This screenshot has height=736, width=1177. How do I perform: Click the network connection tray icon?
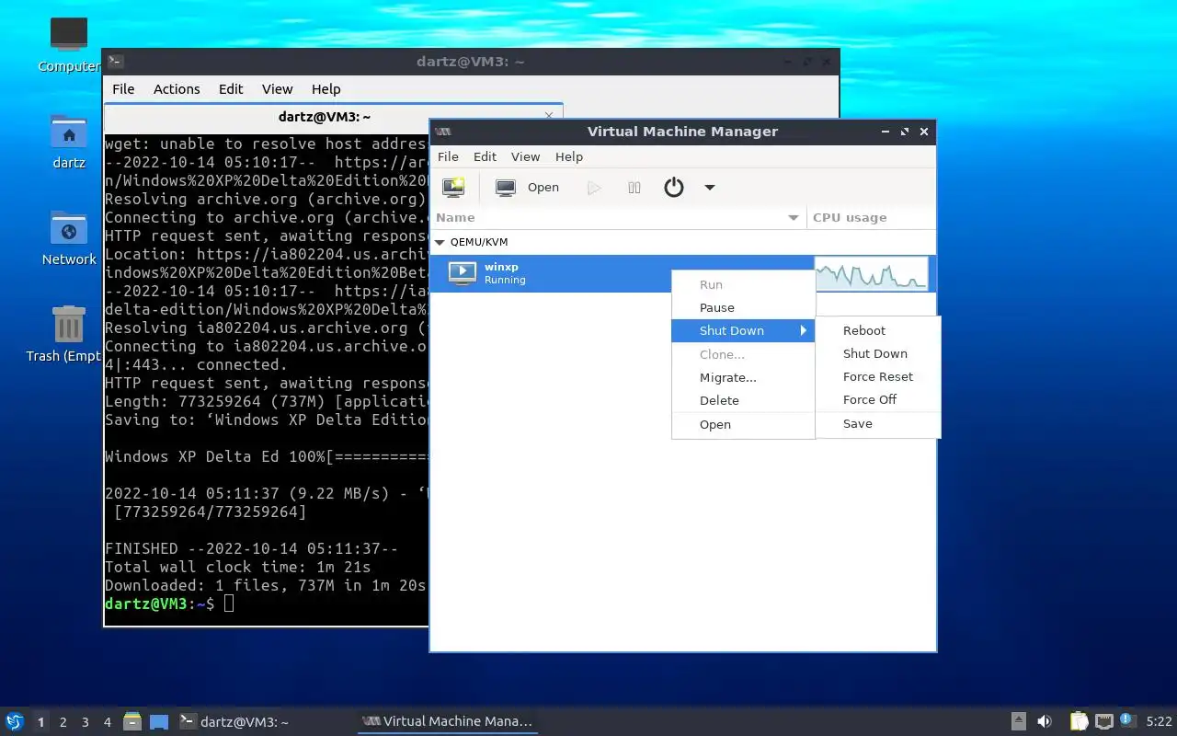1103,721
